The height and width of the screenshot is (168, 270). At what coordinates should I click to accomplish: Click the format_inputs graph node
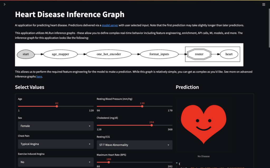click(x=159, y=54)
